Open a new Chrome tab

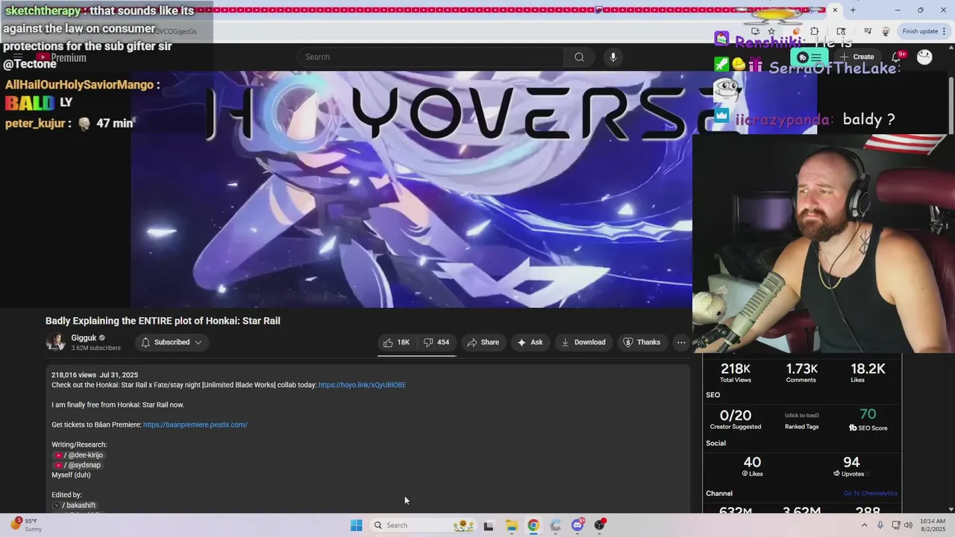(853, 10)
